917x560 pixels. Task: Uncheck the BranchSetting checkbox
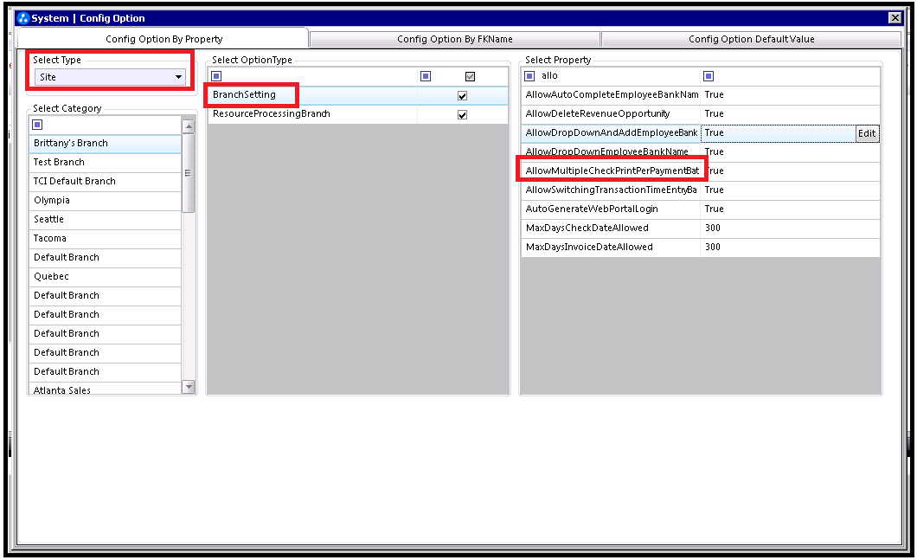click(x=462, y=95)
